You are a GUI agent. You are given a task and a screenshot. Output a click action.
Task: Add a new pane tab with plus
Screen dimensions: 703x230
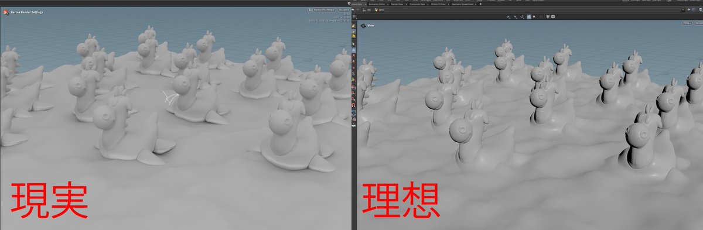(480, 4)
